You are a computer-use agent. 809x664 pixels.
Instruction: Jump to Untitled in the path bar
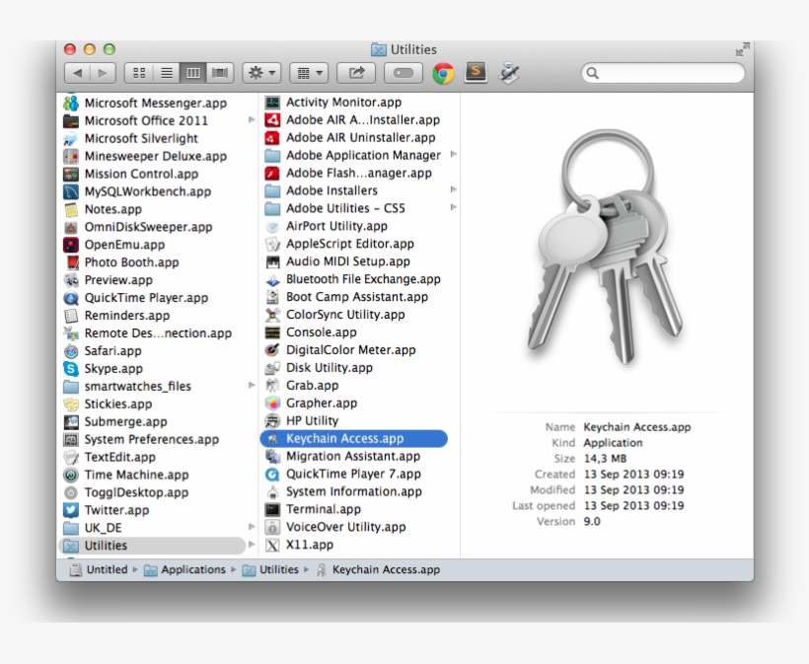[99, 569]
